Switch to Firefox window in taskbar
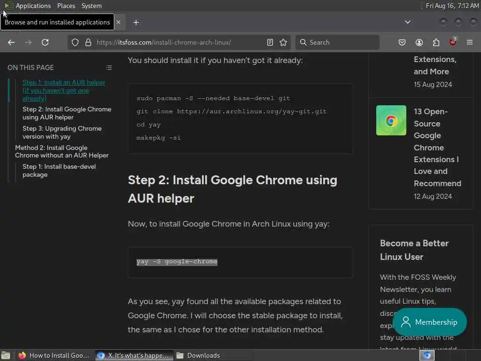Image resolution: width=481 pixels, height=361 pixels. coord(54,355)
